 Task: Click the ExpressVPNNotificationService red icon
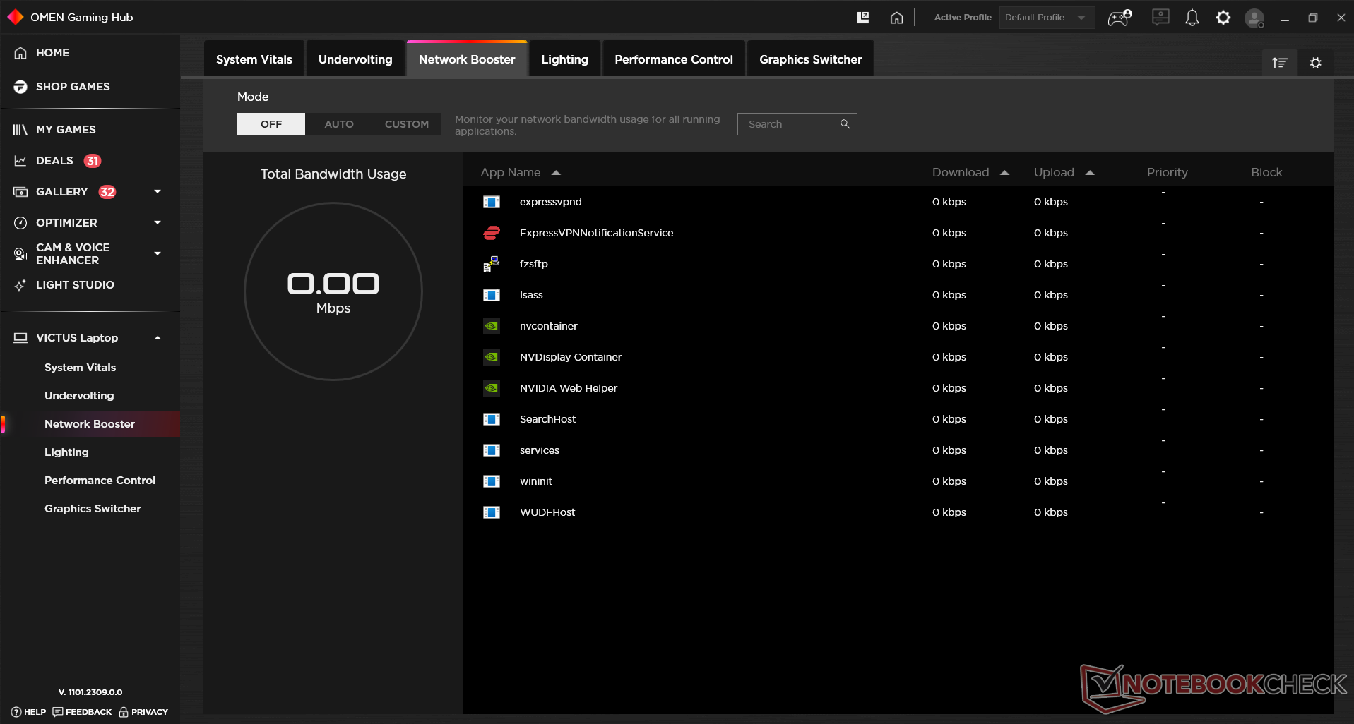coord(492,233)
